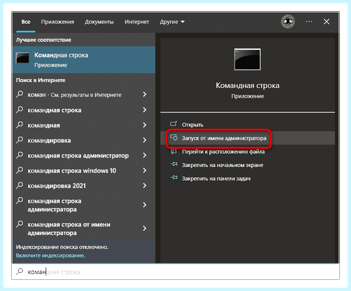Choose Запуск от имени администратора
This screenshot has height=291, width=351.
click(x=247, y=138)
